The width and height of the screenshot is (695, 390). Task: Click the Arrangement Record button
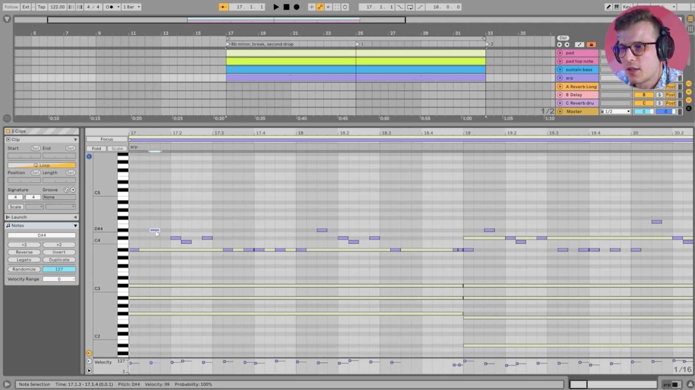(x=297, y=7)
